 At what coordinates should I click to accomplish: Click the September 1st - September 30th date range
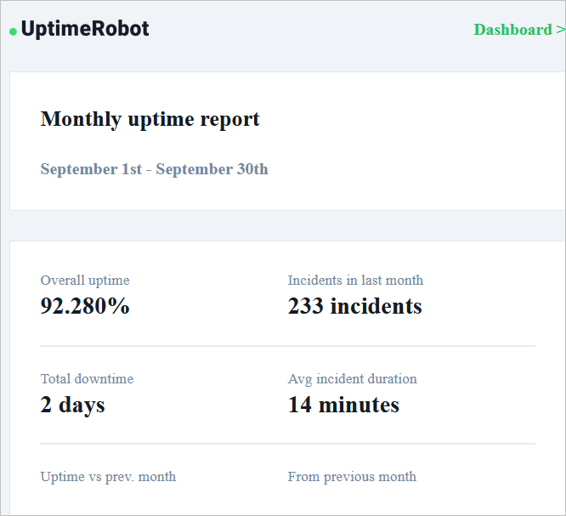pos(154,169)
